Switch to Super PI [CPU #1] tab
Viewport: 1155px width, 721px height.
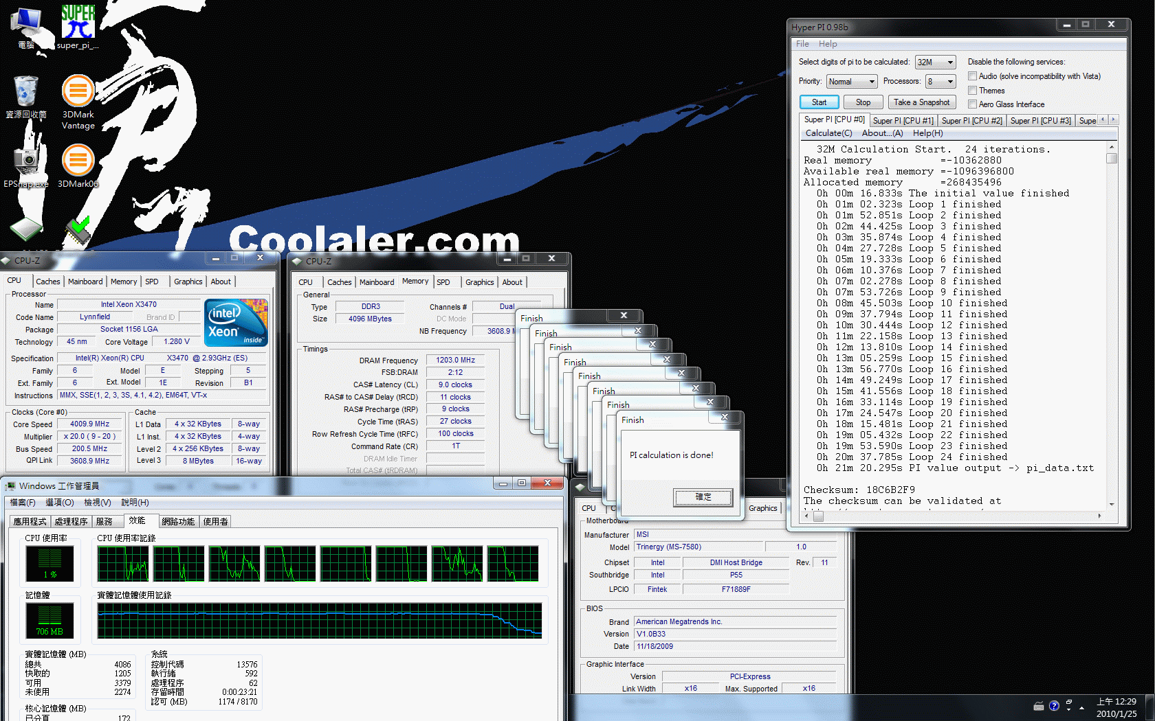[x=903, y=121]
